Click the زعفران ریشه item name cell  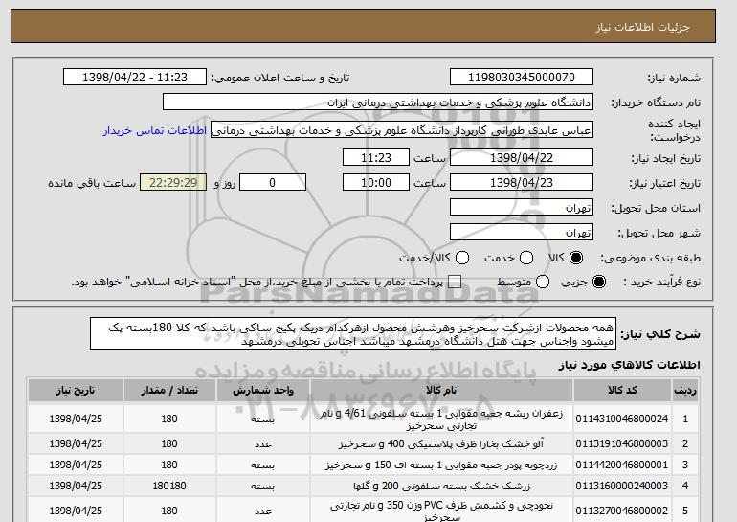point(441,420)
